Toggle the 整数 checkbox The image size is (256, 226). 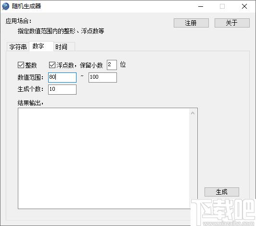coord(21,65)
